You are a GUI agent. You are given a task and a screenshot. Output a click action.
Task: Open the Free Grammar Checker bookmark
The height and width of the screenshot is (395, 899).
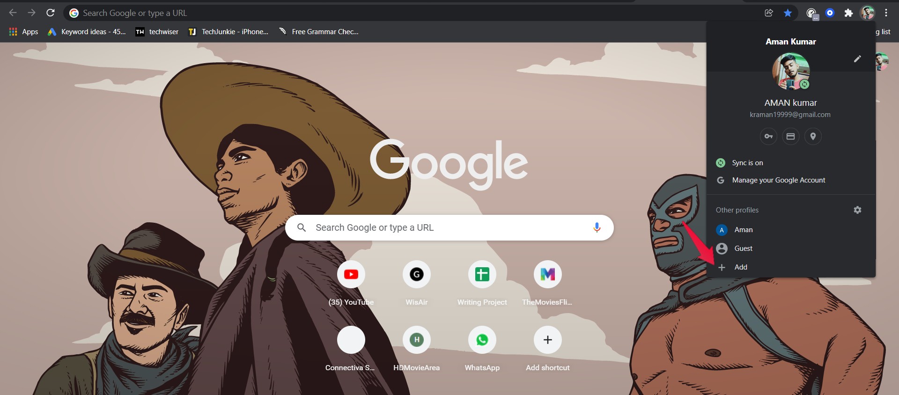pos(319,32)
